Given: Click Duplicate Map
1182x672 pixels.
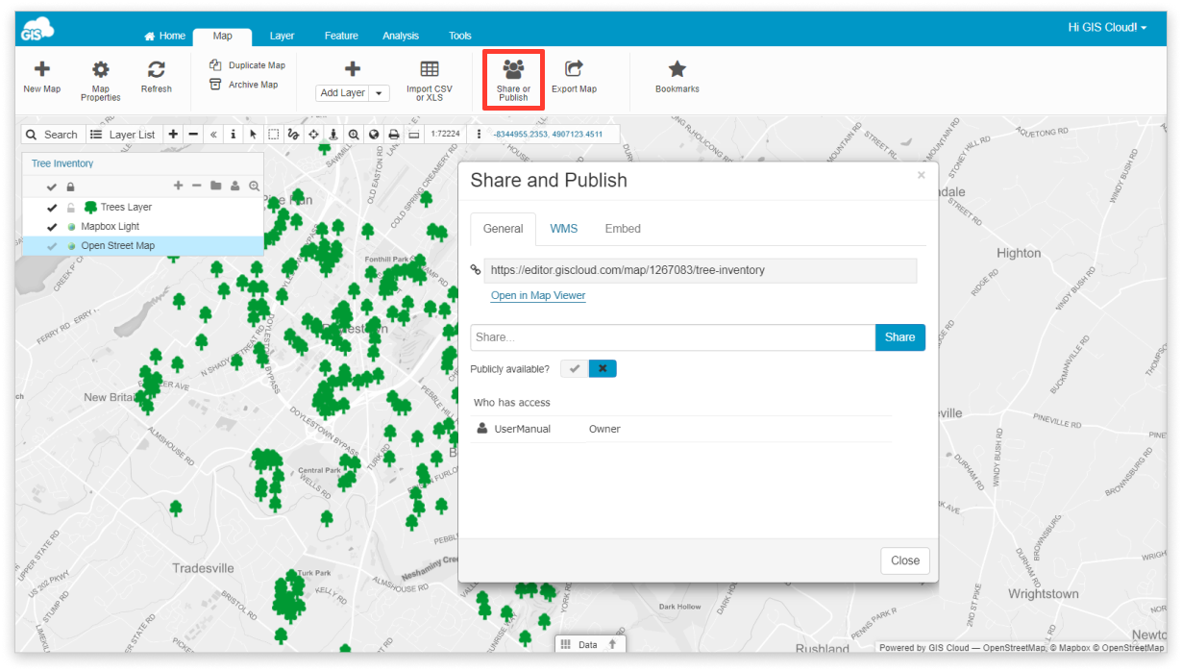Looking at the screenshot, I should (248, 65).
